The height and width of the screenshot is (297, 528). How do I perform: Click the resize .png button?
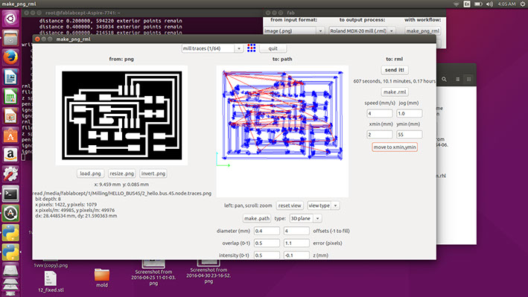121,173
